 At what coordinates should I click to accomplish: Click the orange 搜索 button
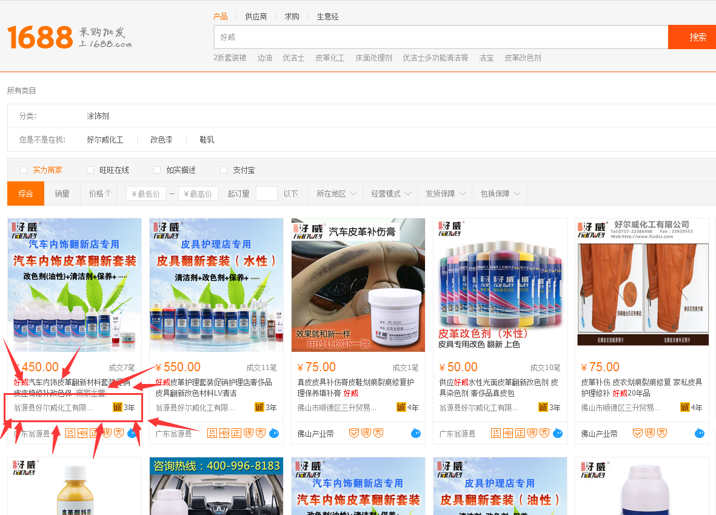click(x=692, y=37)
